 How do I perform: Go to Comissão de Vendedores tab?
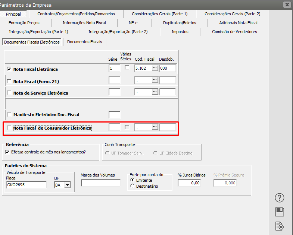pyautogui.click(x=234, y=32)
